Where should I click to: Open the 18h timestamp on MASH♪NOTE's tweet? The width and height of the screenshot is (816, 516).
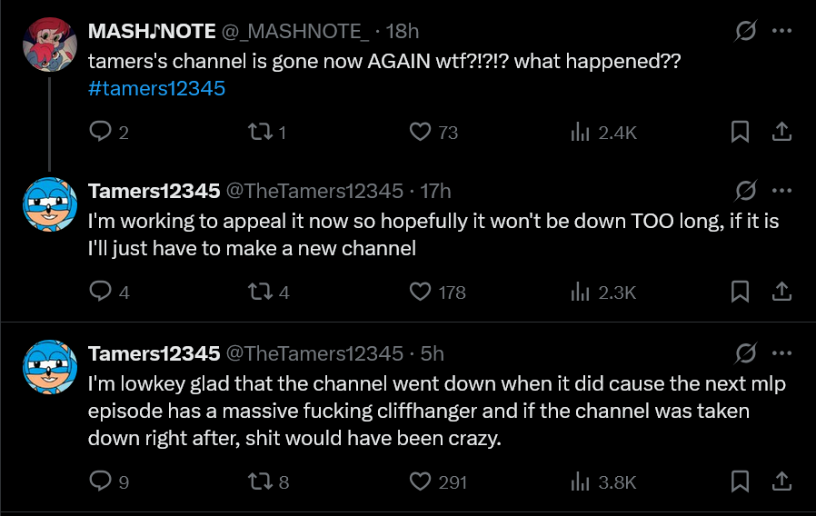click(403, 31)
